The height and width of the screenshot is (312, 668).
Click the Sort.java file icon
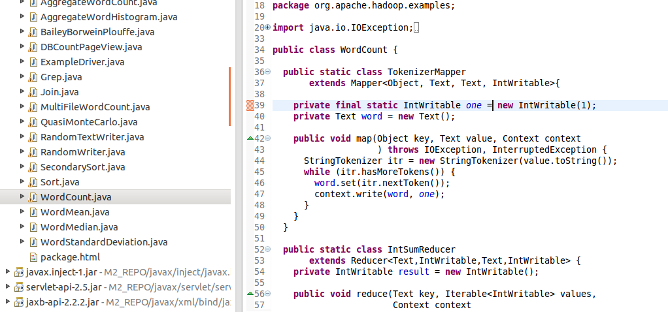click(33, 182)
